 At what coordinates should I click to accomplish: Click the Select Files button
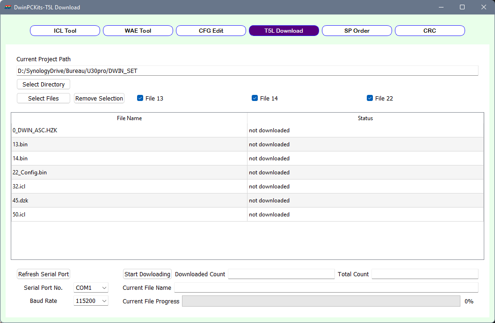click(x=43, y=98)
